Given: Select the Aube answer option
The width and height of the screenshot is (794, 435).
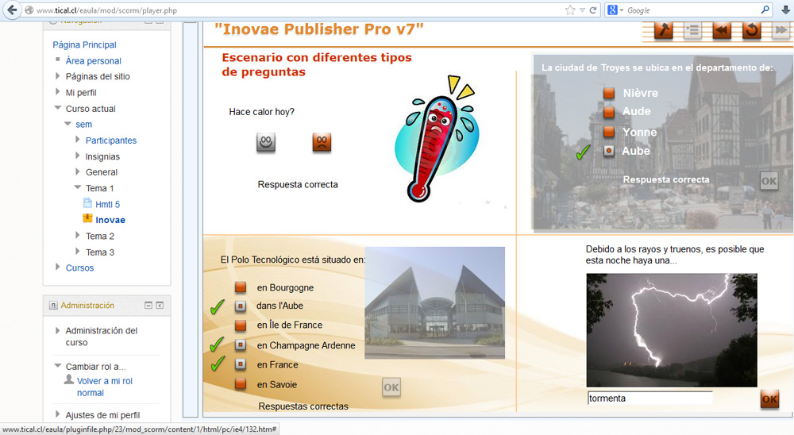Looking at the screenshot, I should [x=609, y=151].
